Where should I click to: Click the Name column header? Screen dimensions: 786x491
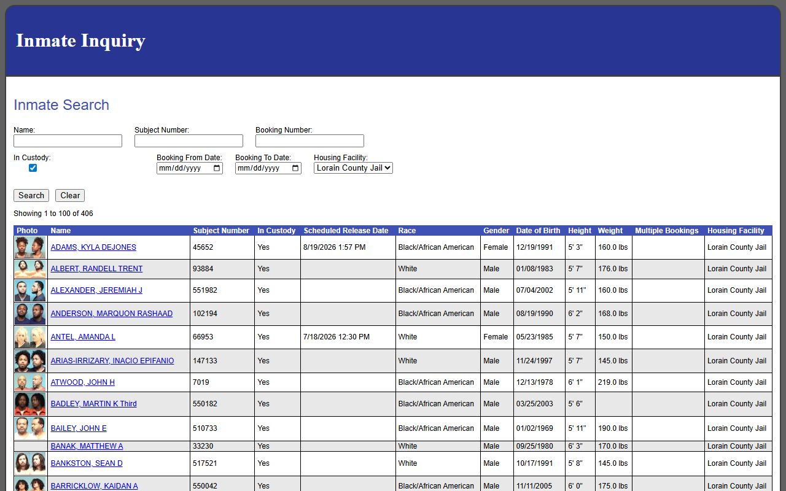[x=61, y=231]
